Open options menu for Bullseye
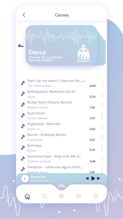The height and width of the screenshot is (219, 123). tap(102, 148)
